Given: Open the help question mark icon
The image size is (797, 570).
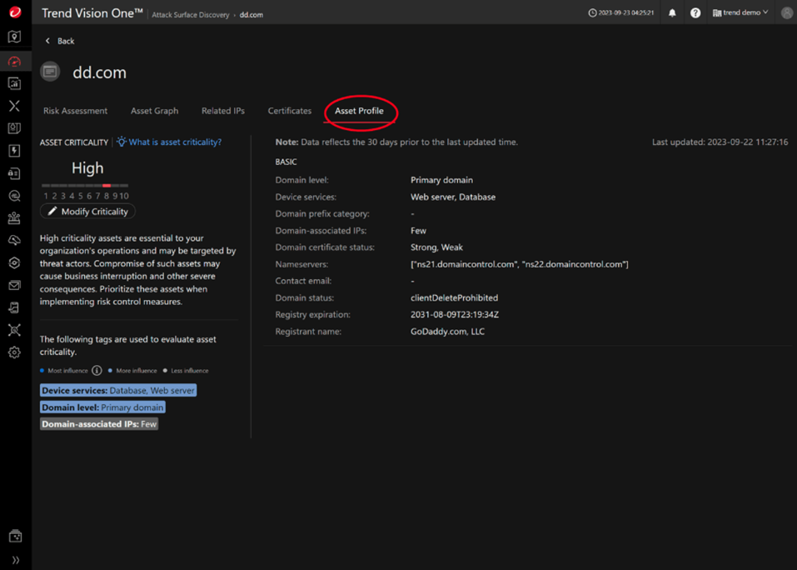Looking at the screenshot, I should tap(695, 13).
